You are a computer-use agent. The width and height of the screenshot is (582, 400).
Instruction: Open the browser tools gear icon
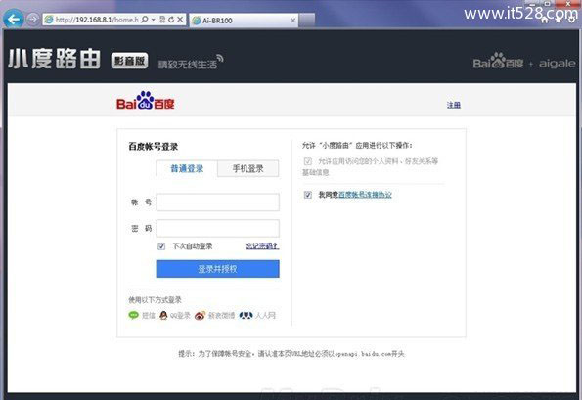(x=572, y=20)
